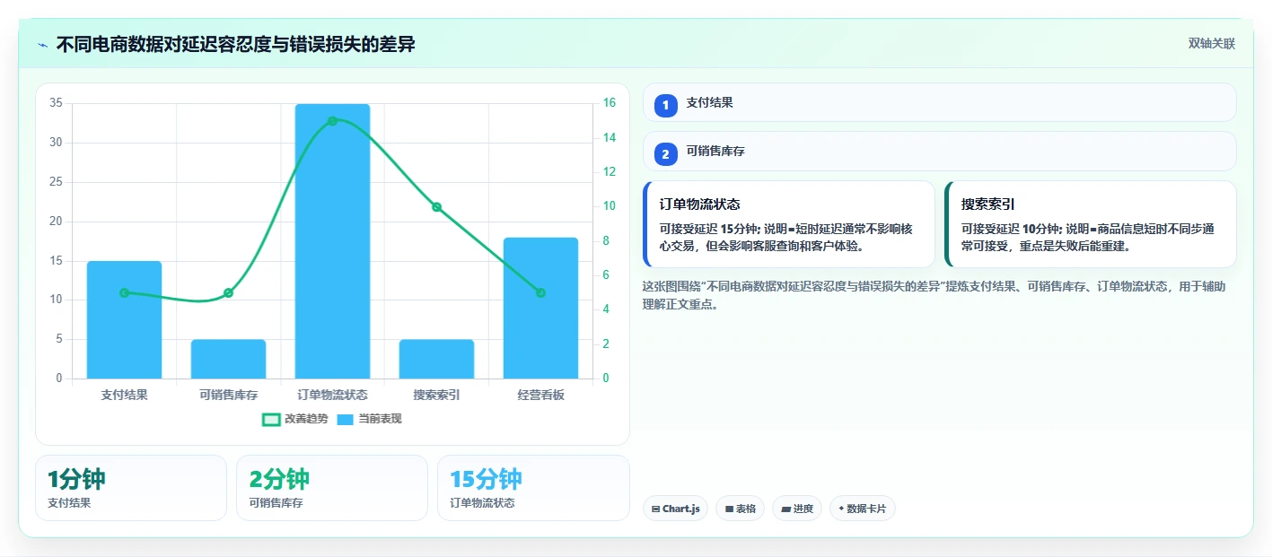Click left axis value 35

click(x=56, y=103)
